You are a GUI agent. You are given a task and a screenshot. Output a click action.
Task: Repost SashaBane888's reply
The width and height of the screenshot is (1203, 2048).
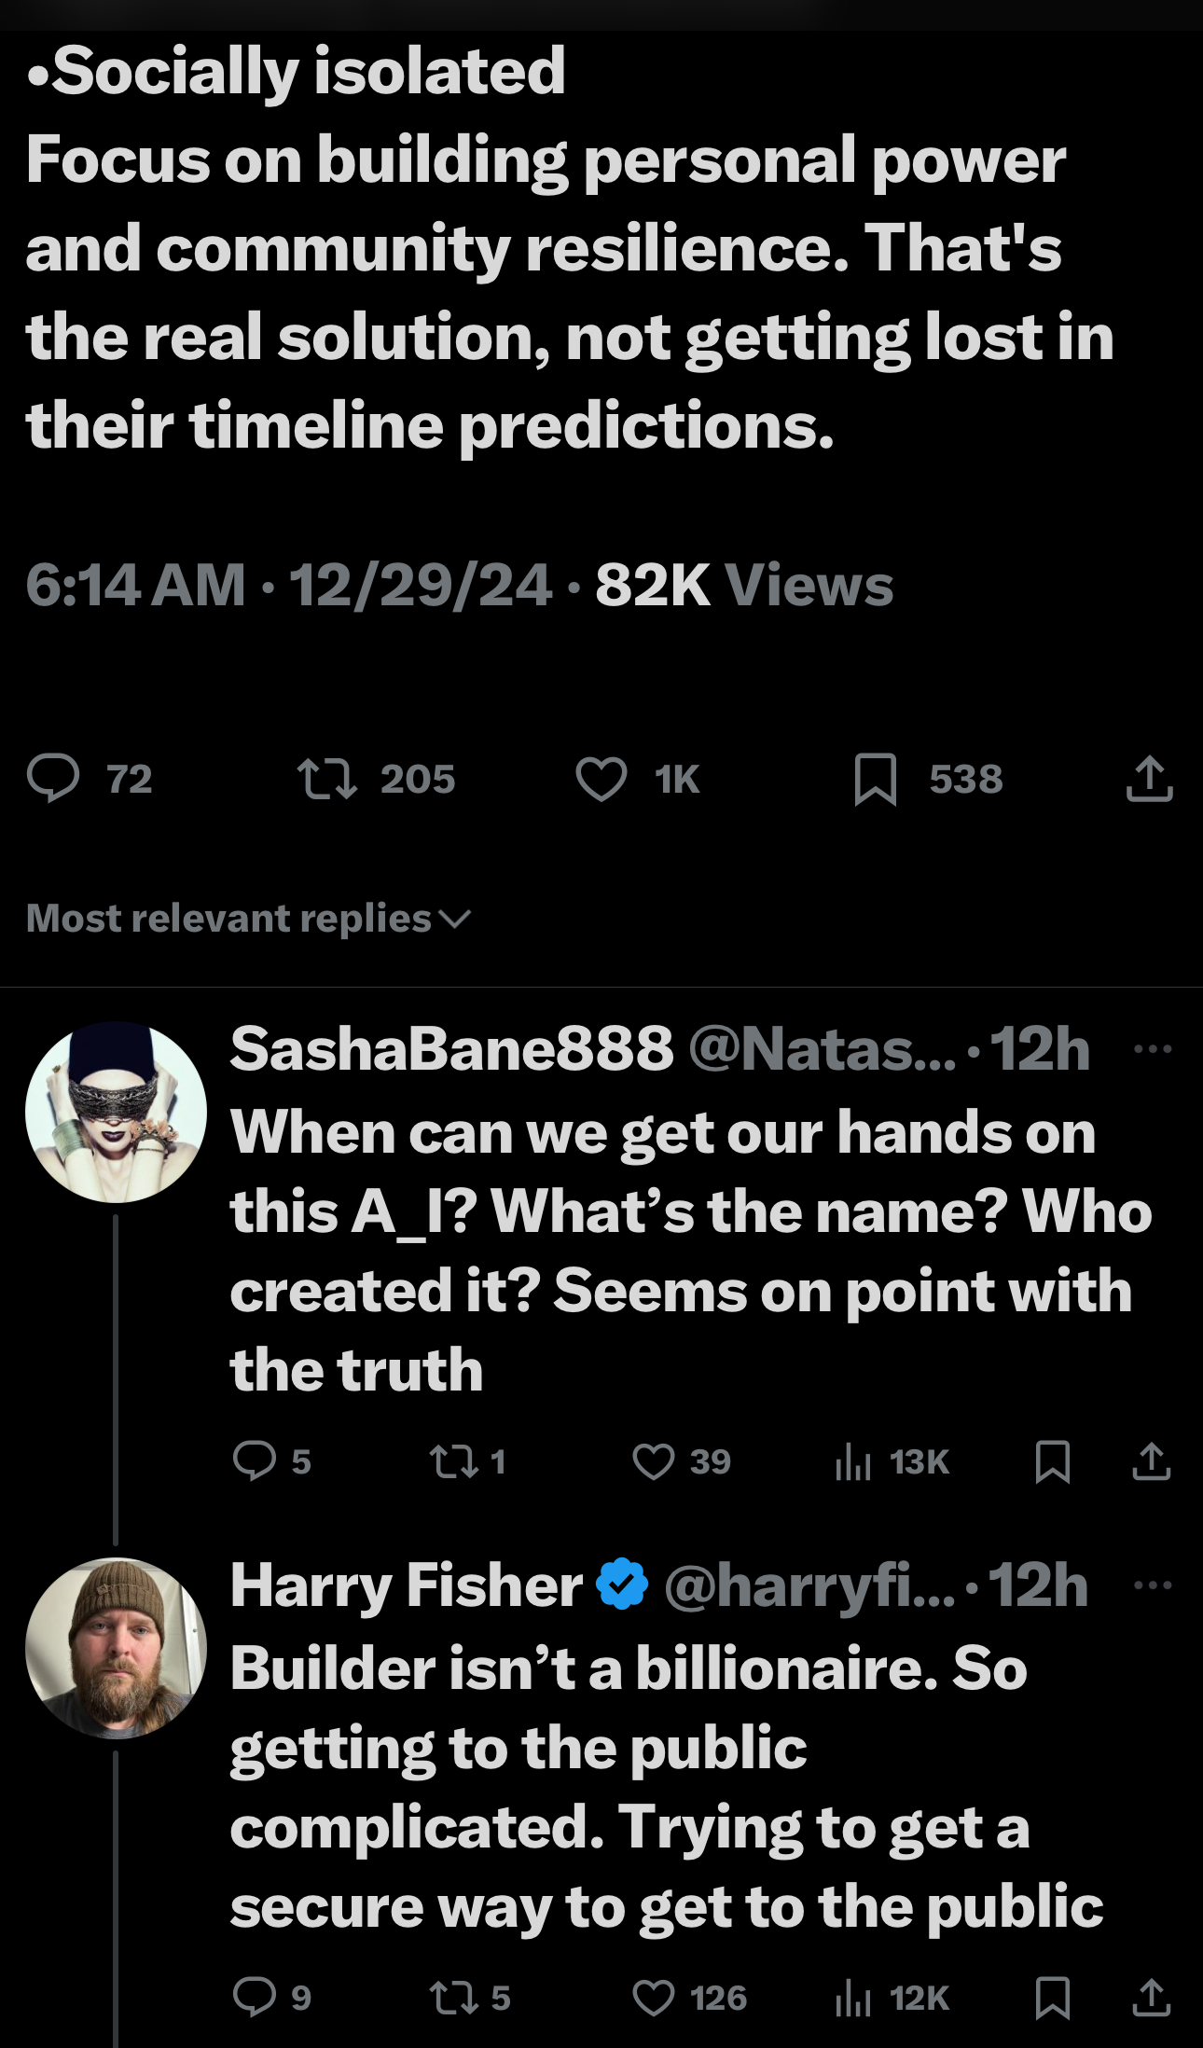453,1460
